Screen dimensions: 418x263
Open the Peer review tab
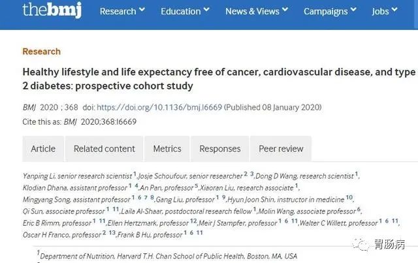tap(281, 149)
